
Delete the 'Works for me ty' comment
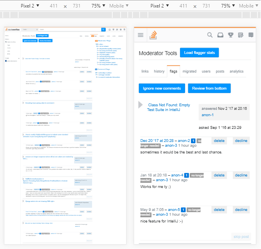219,175
